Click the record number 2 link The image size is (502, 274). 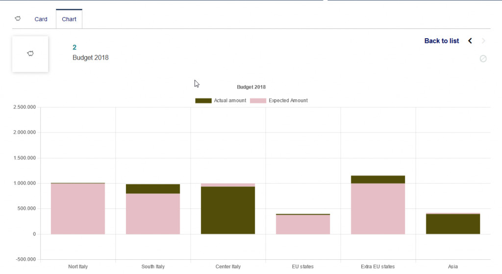pyautogui.click(x=75, y=47)
